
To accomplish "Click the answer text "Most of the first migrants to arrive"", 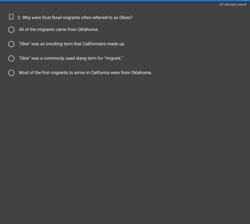I will [x=85, y=72].
